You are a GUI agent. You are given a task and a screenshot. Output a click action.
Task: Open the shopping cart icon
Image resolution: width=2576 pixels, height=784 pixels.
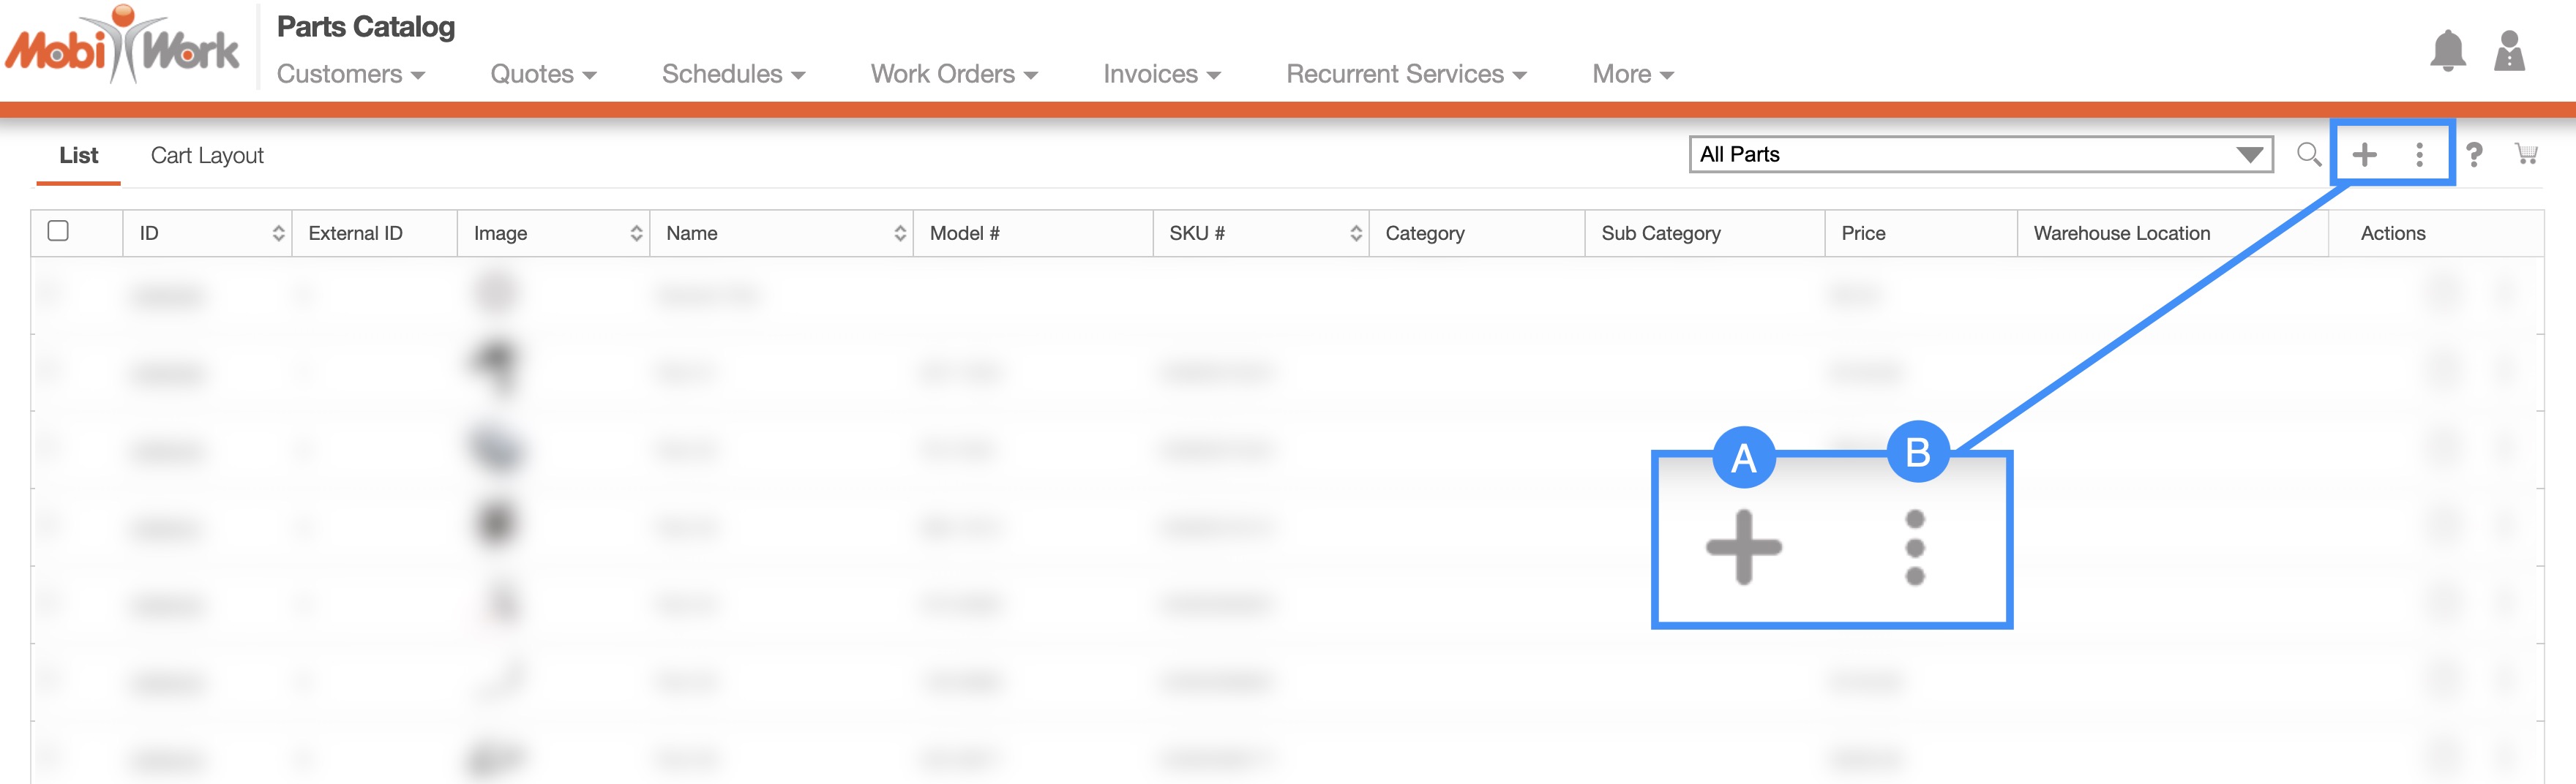point(2526,154)
